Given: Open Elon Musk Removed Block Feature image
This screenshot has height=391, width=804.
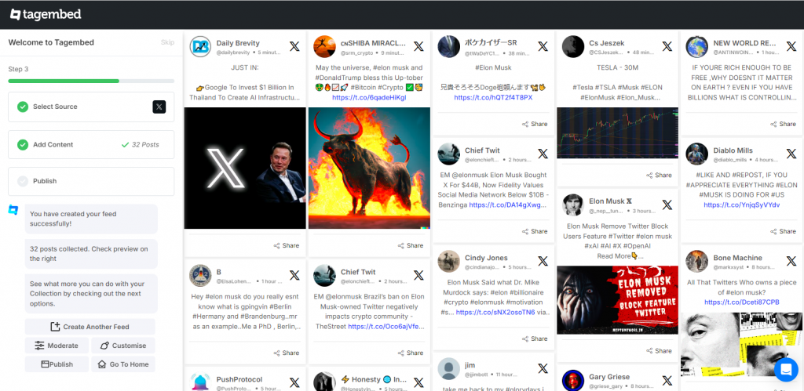Looking at the screenshot, I should (617, 300).
